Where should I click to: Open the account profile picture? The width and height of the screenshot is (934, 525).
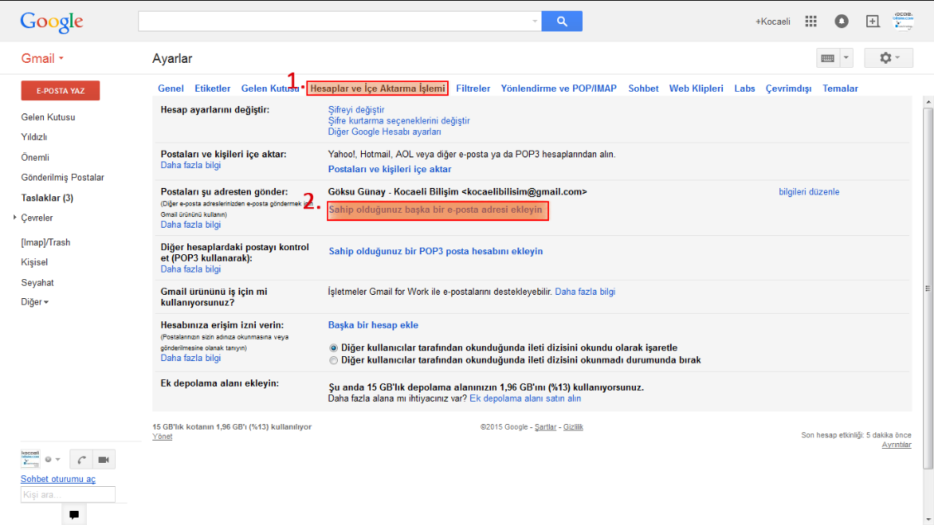coord(903,21)
